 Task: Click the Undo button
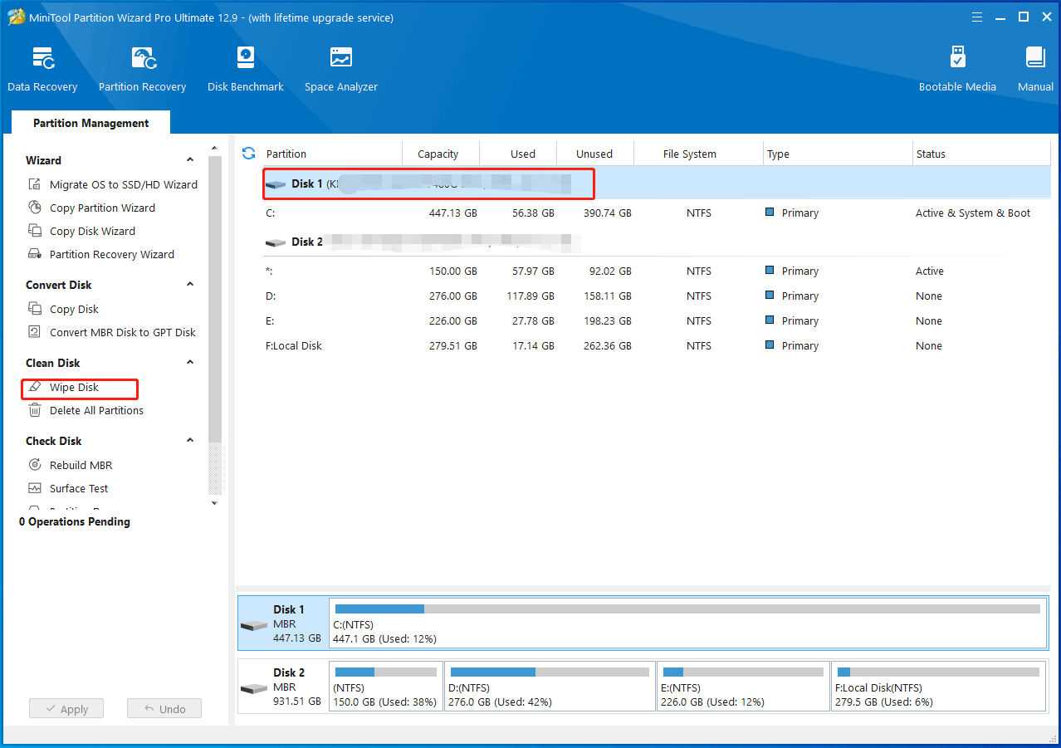(x=164, y=709)
